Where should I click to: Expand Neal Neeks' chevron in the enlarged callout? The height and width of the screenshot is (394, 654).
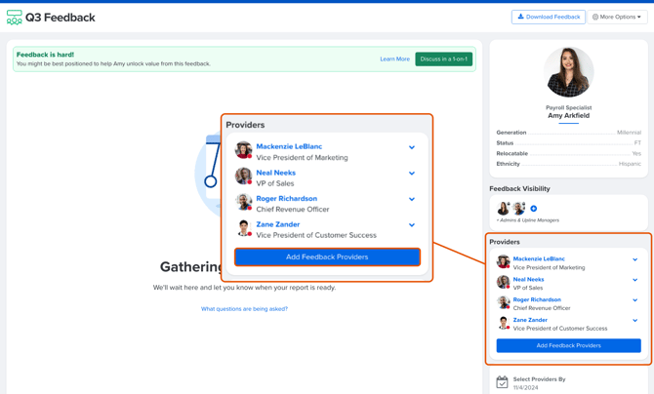(x=412, y=174)
